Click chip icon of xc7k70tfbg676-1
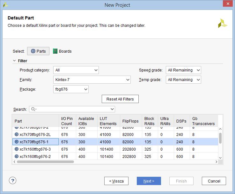The width and height of the screenshot is (235, 194). 17,142
